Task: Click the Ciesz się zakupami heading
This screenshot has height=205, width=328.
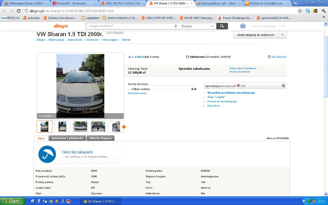Action: 77,152
